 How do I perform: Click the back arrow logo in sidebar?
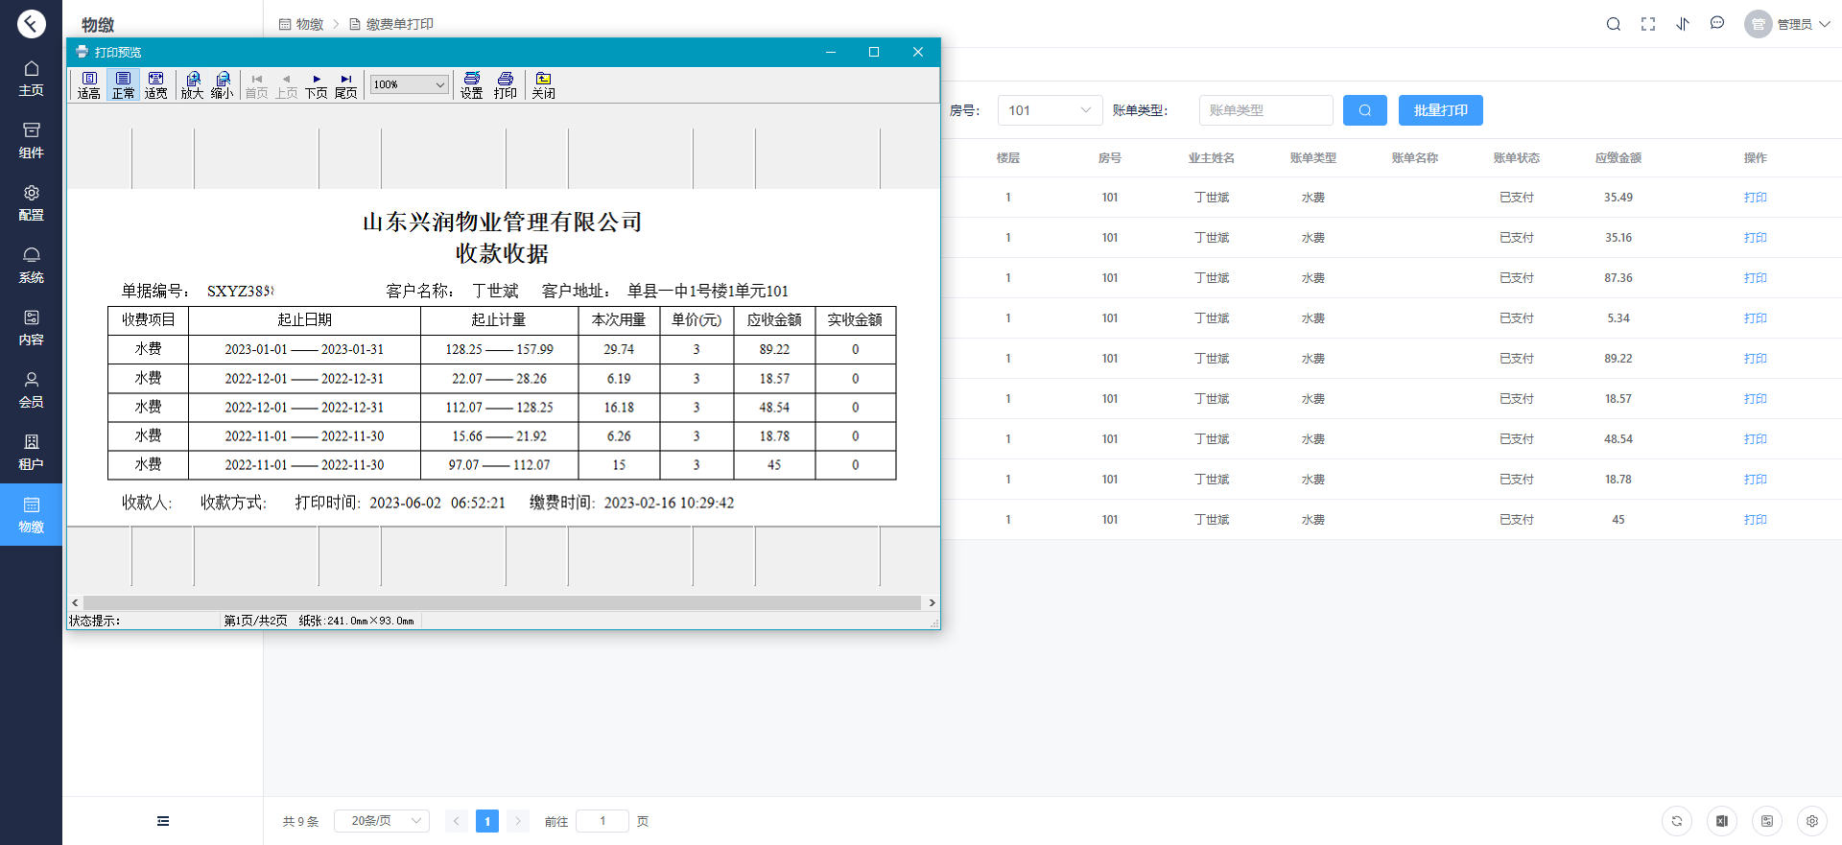(31, 23)
